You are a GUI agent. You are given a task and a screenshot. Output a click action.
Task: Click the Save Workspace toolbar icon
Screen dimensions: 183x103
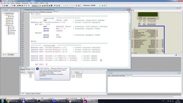click(x=45, y=5)
